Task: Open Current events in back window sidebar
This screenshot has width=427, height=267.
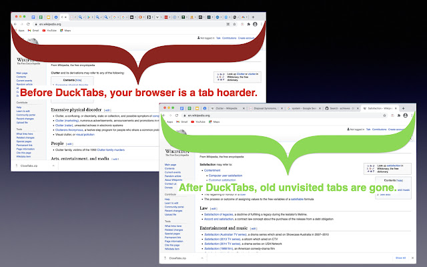Action: coord(24,81)
